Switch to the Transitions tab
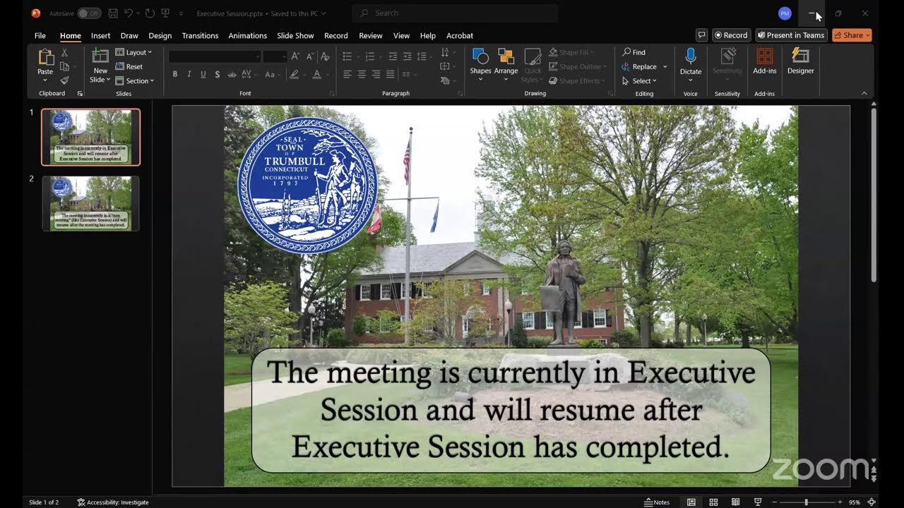The height and width of the screenshot is (508, 904). [200, 35]
